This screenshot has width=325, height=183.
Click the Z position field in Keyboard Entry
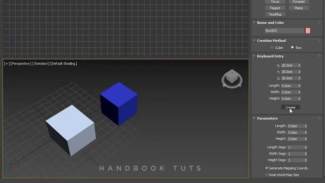(x=289, y=78)
